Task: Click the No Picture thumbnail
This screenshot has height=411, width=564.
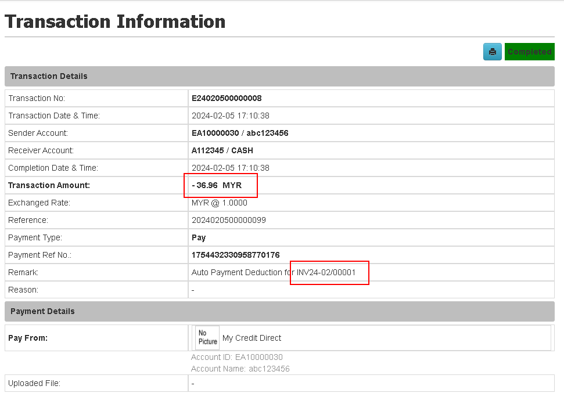Action: 207,337
